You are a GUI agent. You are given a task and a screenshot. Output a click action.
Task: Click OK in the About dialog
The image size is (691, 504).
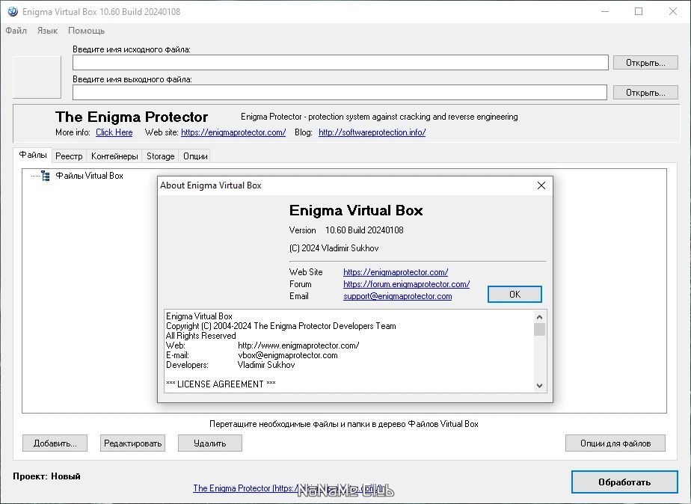coord(515,295)
